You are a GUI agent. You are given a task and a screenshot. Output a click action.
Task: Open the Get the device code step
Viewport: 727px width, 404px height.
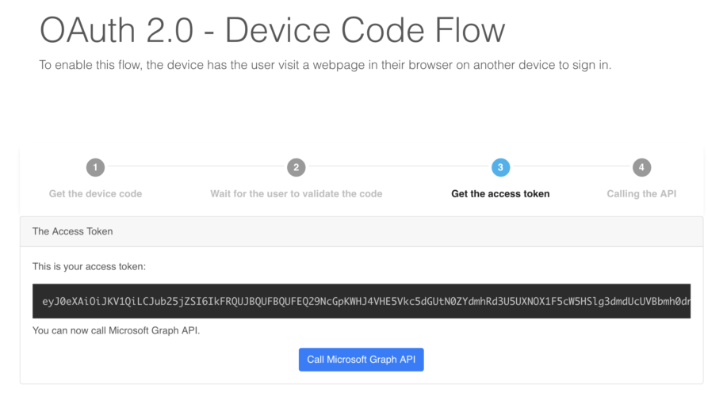click(95, 193)
